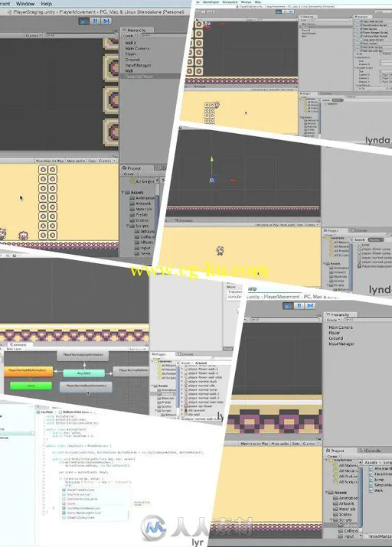Select Wall 1 in the Hierarchy

tap(131, 43)
